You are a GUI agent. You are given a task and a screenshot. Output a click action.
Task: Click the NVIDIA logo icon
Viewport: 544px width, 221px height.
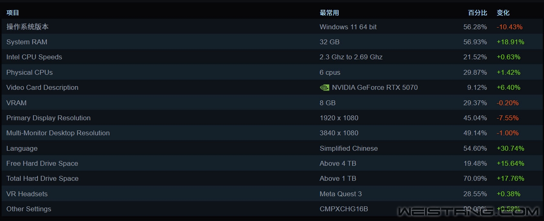(x=324, y=87)
